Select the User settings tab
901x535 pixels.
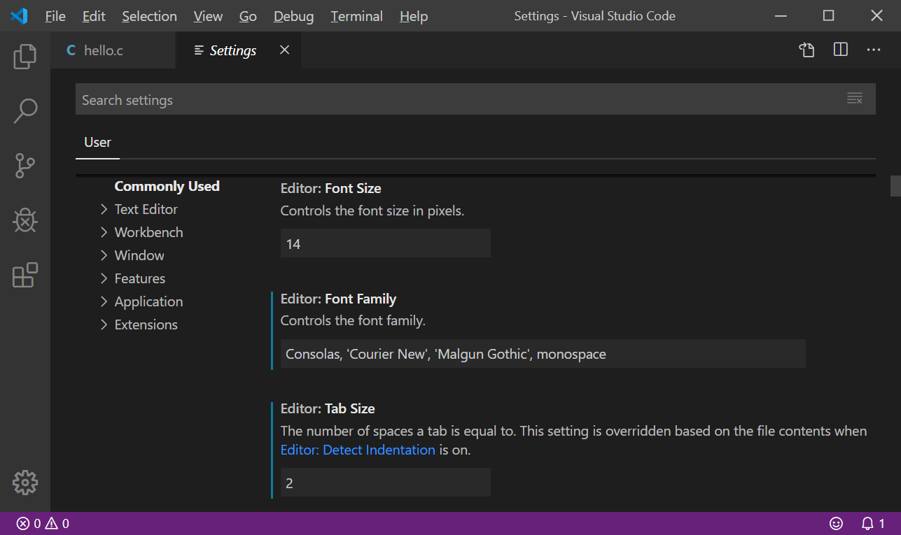pyautogui.click(x=97, y=143)
